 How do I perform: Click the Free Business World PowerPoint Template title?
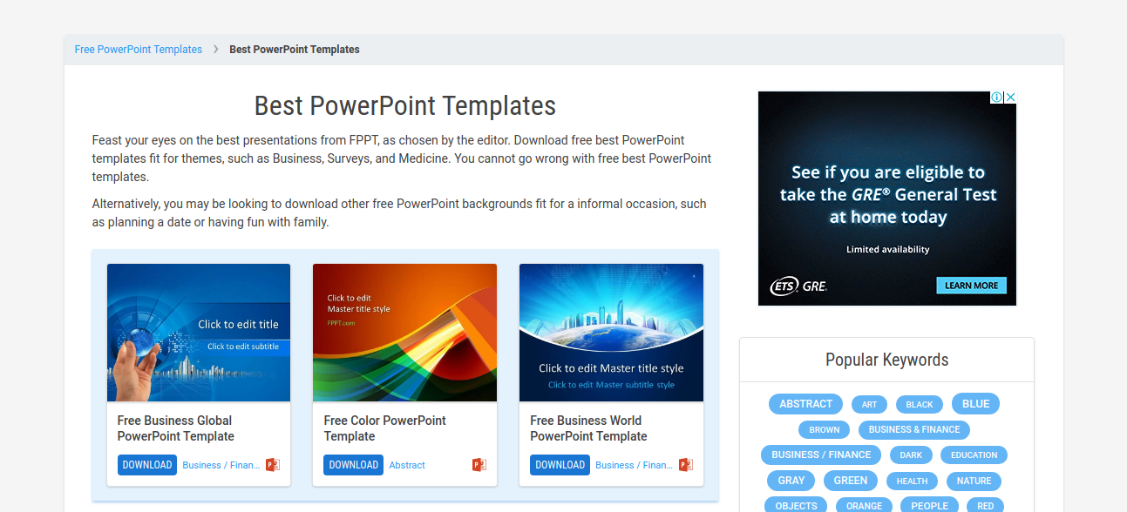(588, 428)
